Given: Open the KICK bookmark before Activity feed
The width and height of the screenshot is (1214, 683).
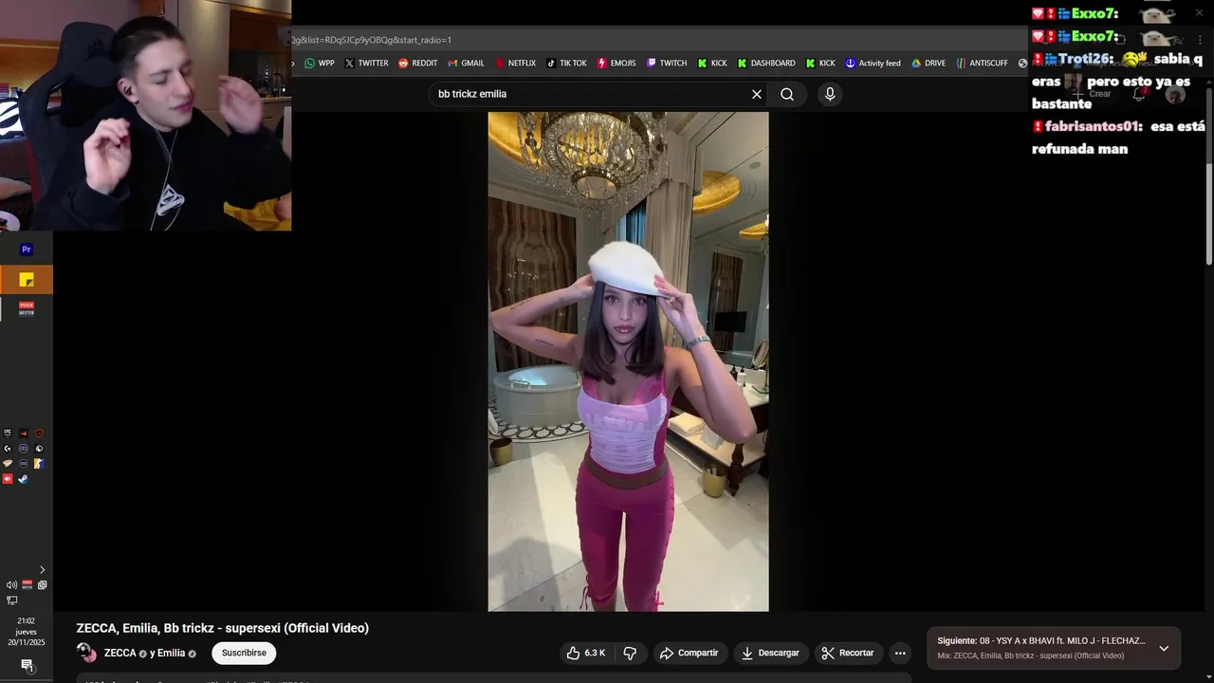Looking at the screenshot, I should pos(820,64).
